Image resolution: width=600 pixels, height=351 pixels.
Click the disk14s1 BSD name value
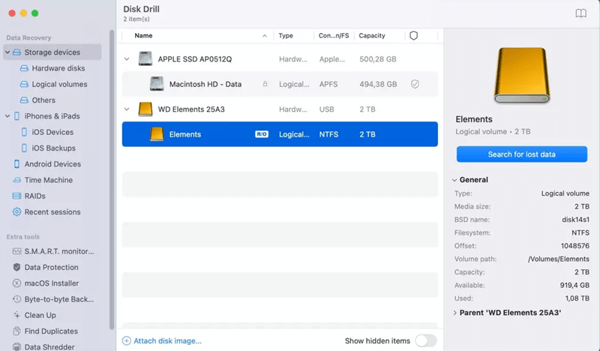coord(575,220)
